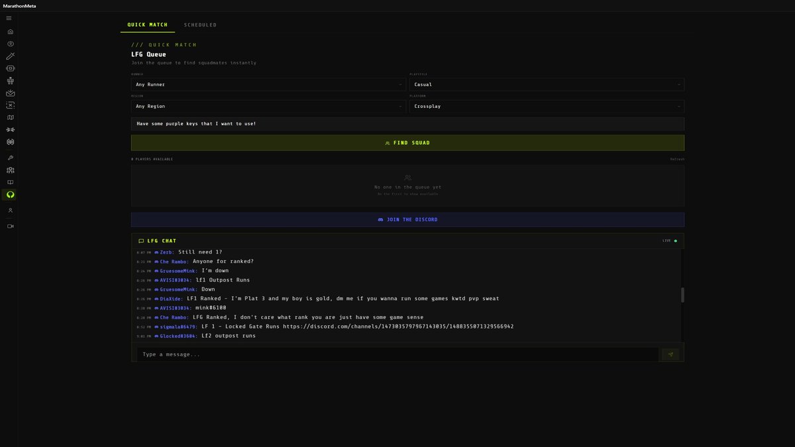Click GruesomeMink on the 'Down' message

click(x=179, y=289)
